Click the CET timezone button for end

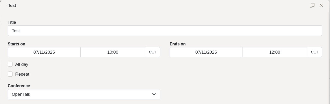point(314,52)
